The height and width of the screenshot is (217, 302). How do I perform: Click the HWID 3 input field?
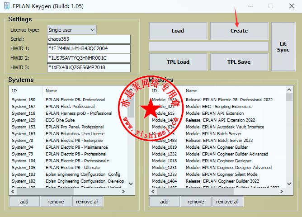pyautogui.click(x=89, y=67)
